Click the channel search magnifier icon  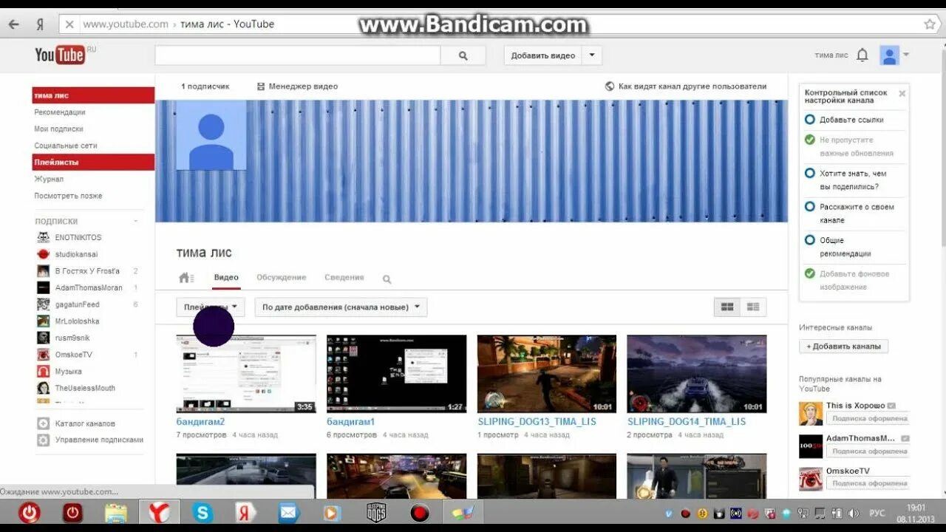point(387,279)
